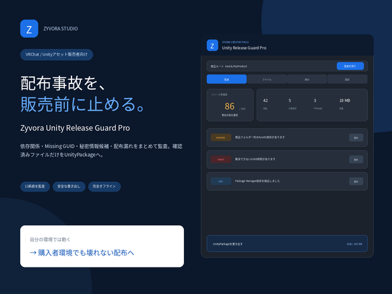Click the 42 stat value
This screenshot has width=392, height=294.
[x=266, y=101]
